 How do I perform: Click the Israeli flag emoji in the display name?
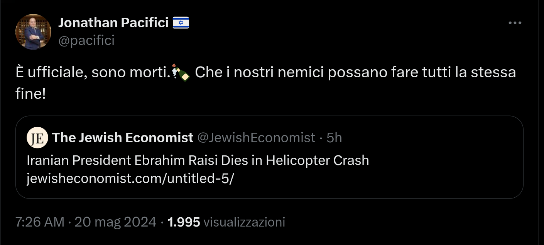coord(180,22)
